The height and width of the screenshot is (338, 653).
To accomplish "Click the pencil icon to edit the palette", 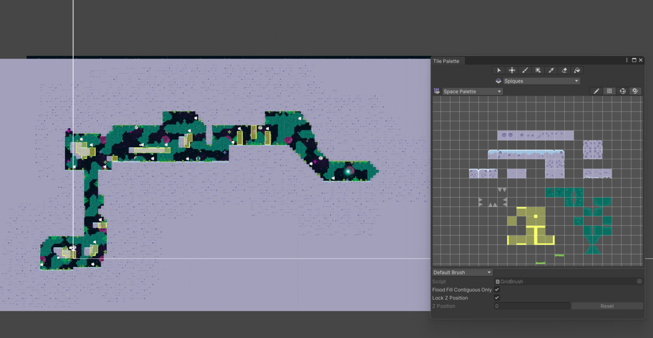I will point(596,91).
